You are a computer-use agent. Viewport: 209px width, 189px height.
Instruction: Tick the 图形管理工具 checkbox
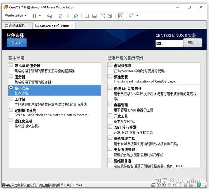pyautogui.click(x=110, y=138)
